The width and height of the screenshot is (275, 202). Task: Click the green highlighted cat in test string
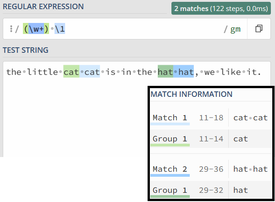tap(71, 72)
